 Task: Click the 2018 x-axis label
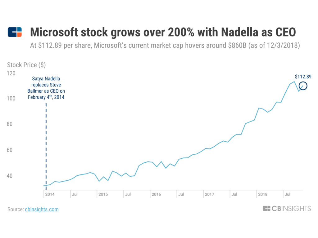(263, 194)
